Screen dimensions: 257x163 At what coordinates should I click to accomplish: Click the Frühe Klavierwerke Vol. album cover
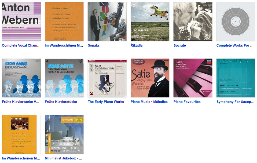(21, 78)
